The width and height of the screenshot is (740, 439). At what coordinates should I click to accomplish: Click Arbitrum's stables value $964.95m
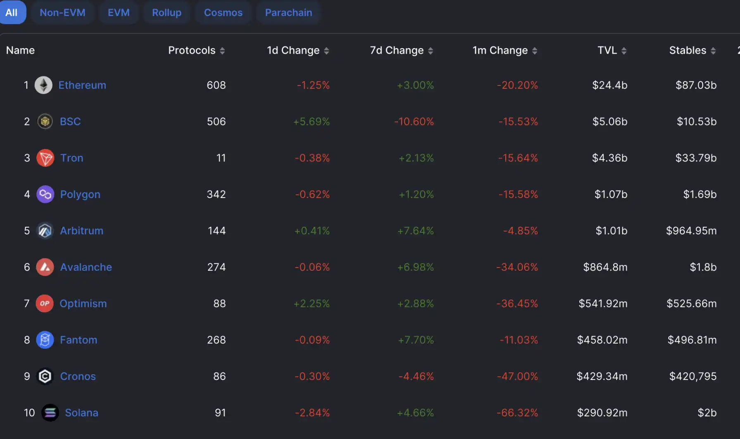691,231
